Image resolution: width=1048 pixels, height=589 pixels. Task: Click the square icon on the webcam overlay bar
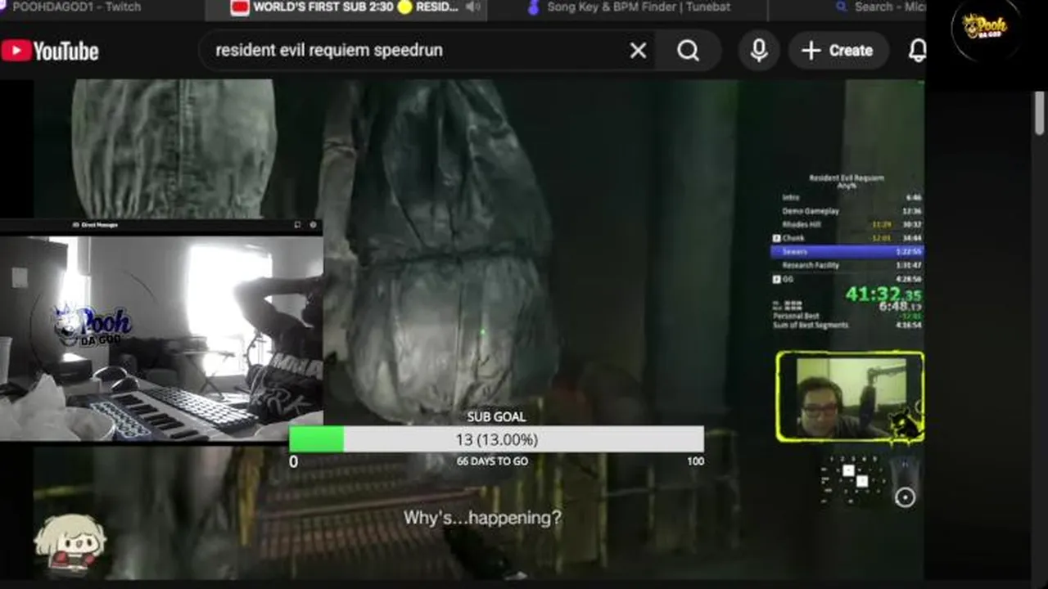[x=297, y=224]
